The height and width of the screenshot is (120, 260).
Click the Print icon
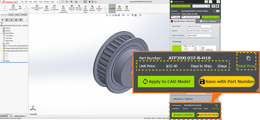tap(76, 1)
